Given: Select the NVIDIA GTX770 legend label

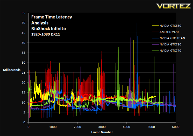Looking at the screenshot, I should 170,51.
